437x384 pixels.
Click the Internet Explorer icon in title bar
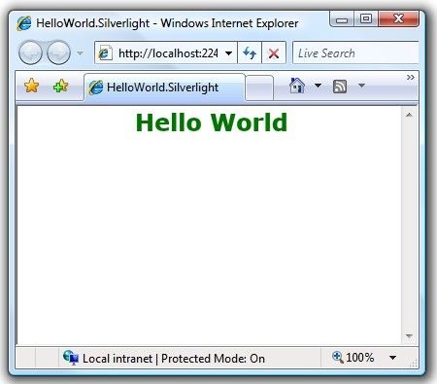tap(24, 23)
